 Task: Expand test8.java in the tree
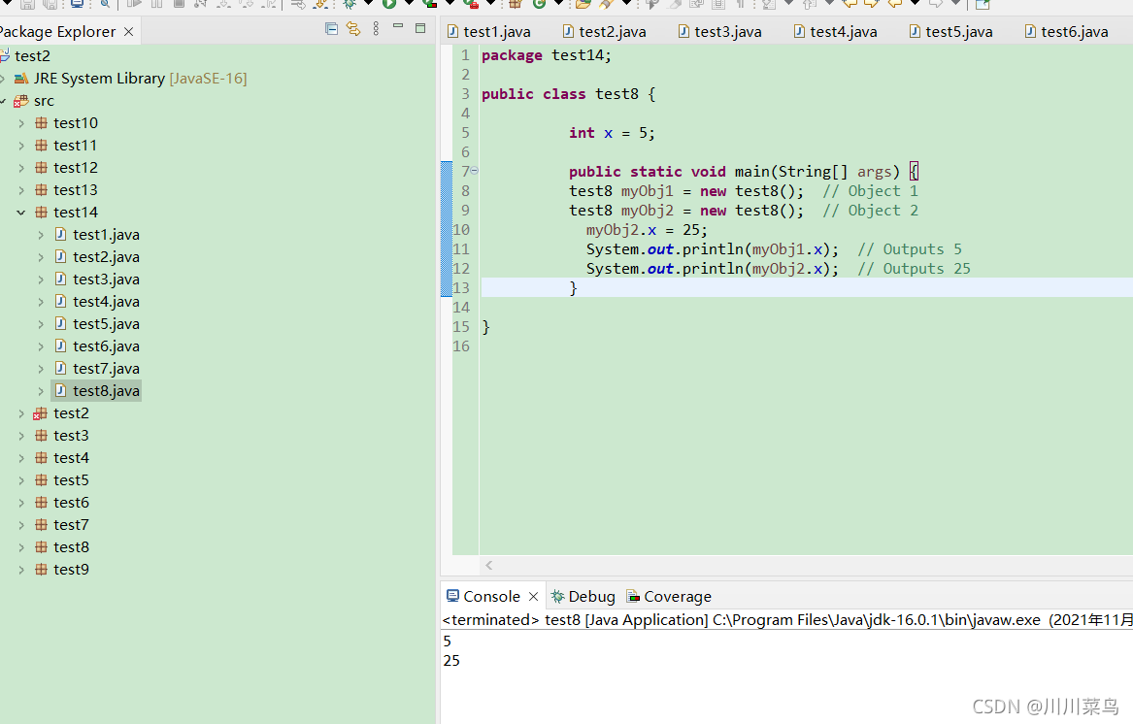(41, 391)
